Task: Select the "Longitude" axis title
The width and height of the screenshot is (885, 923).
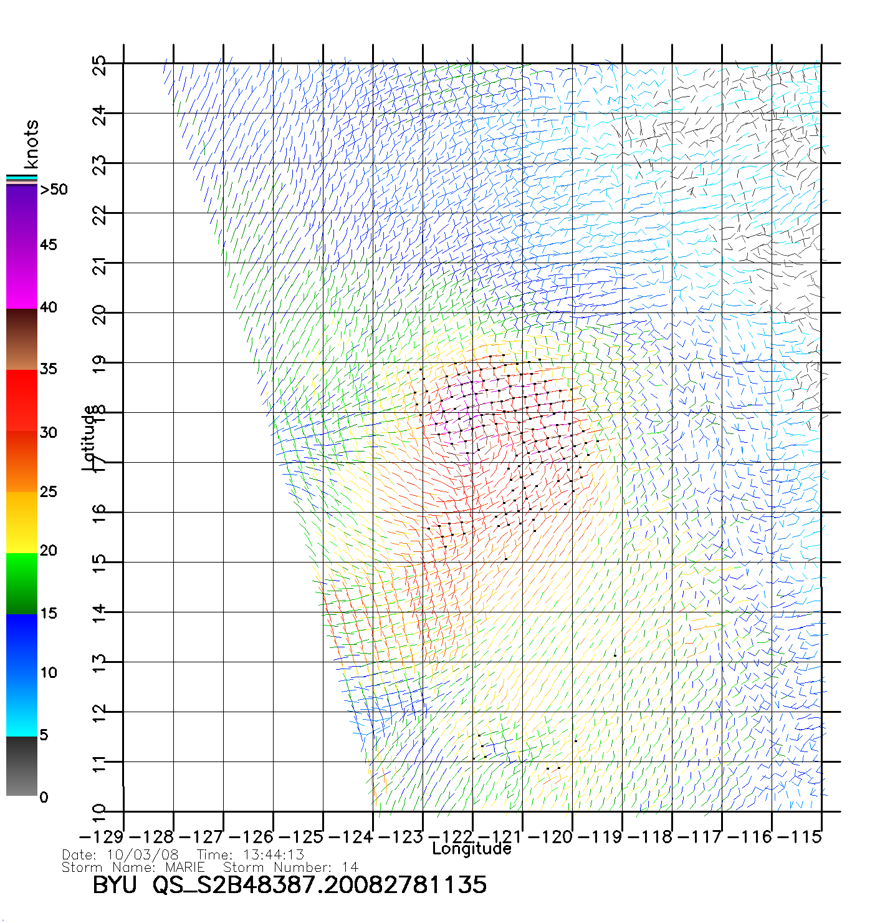Action: point(472,849)
